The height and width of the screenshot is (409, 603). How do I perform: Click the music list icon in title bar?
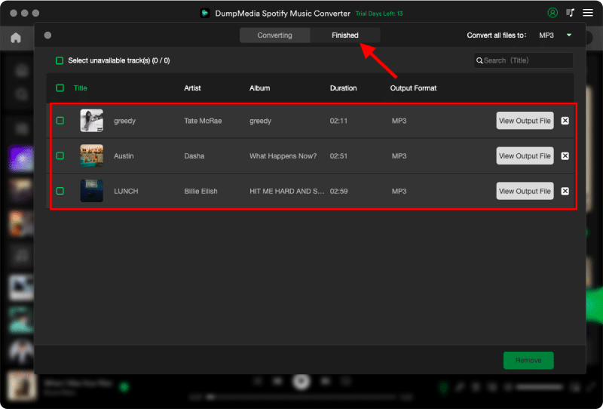570,13
